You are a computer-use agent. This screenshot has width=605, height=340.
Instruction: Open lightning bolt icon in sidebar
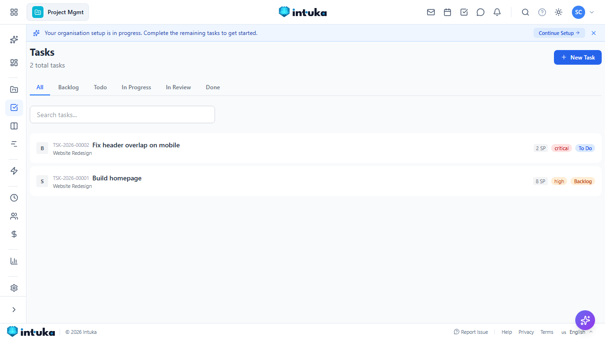click(x=14, y=171)
